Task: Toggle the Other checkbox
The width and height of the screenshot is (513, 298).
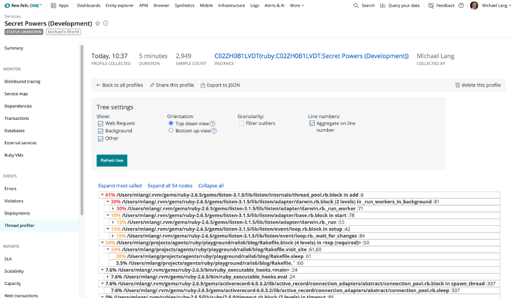Action: coord(100,138)
